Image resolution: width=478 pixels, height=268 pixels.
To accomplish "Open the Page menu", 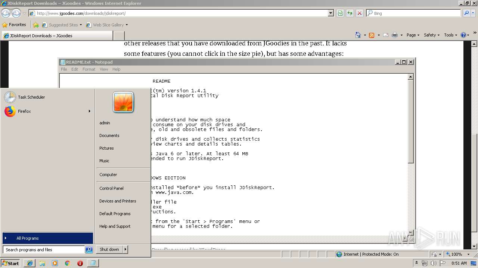I will pyautogui.click(x=413, y=35).
